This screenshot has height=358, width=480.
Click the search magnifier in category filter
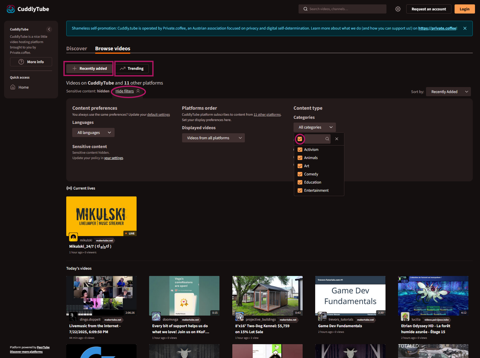click(327, 139)
